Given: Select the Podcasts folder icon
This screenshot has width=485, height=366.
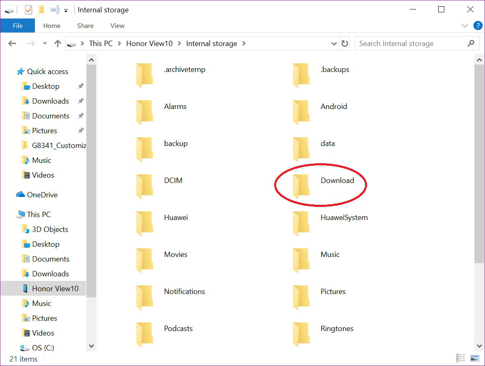Looking at the screenshot, I should pyautogui.click(x=145, y=334).
